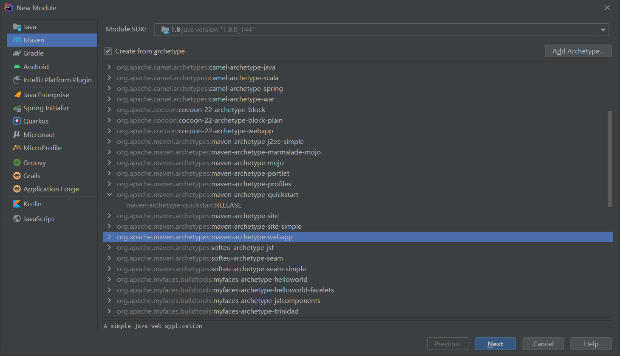620x356 pixels.
Task: Click the Application Forge icon
Action: (17, 189)
